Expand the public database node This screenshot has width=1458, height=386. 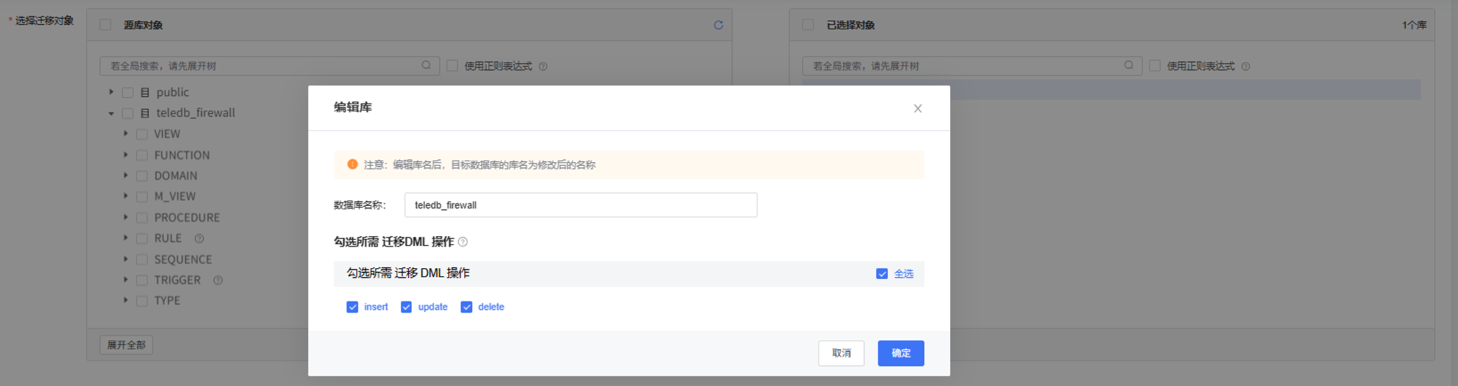111,92
